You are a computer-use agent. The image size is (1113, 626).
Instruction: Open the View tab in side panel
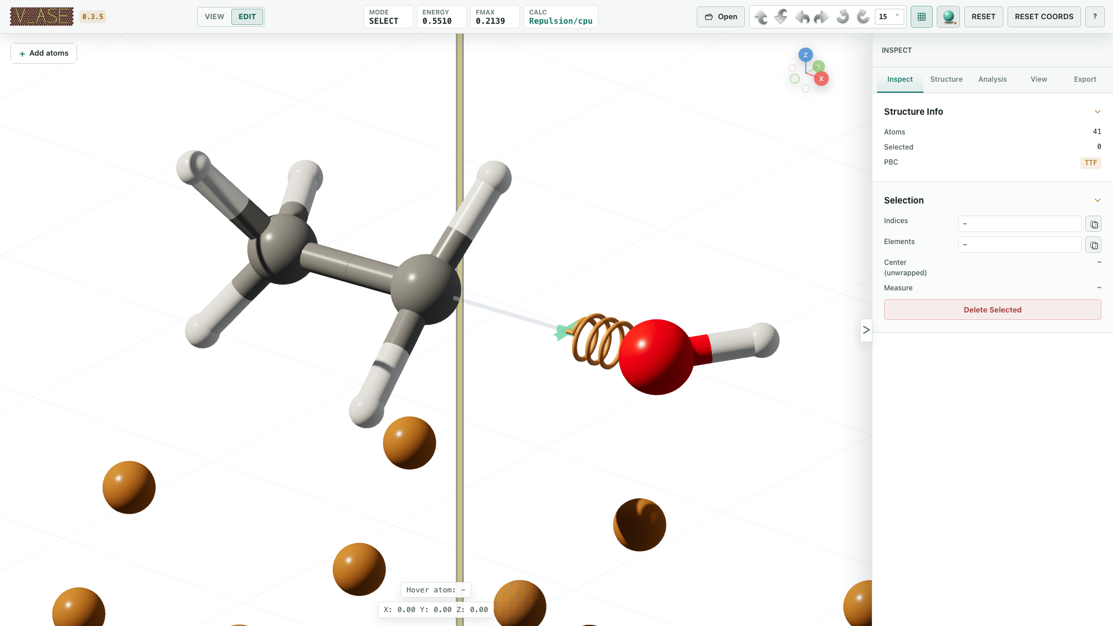point(1039,79)
